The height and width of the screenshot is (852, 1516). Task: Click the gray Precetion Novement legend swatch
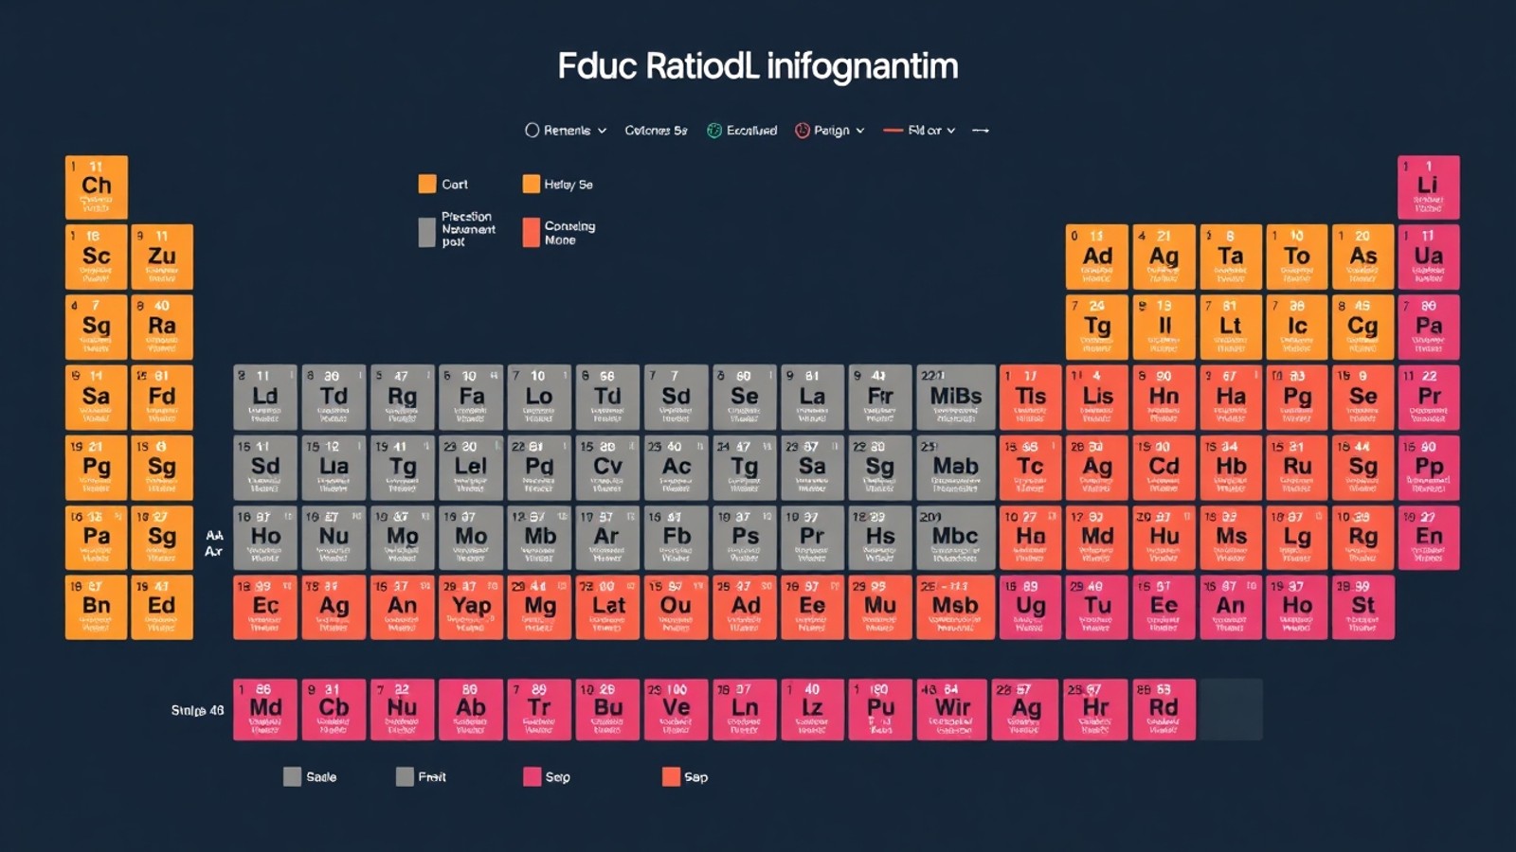[427, 232]
